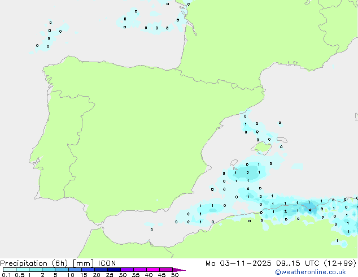Click the '0.1' legend label

tap(6, 275)
